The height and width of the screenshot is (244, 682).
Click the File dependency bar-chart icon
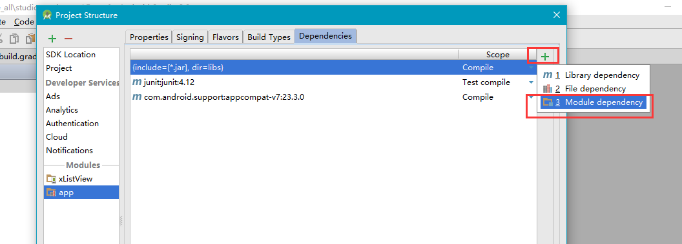tap(548, 89)
